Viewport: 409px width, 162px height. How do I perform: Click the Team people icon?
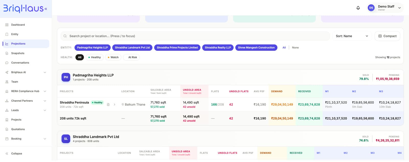coord(7,82)
